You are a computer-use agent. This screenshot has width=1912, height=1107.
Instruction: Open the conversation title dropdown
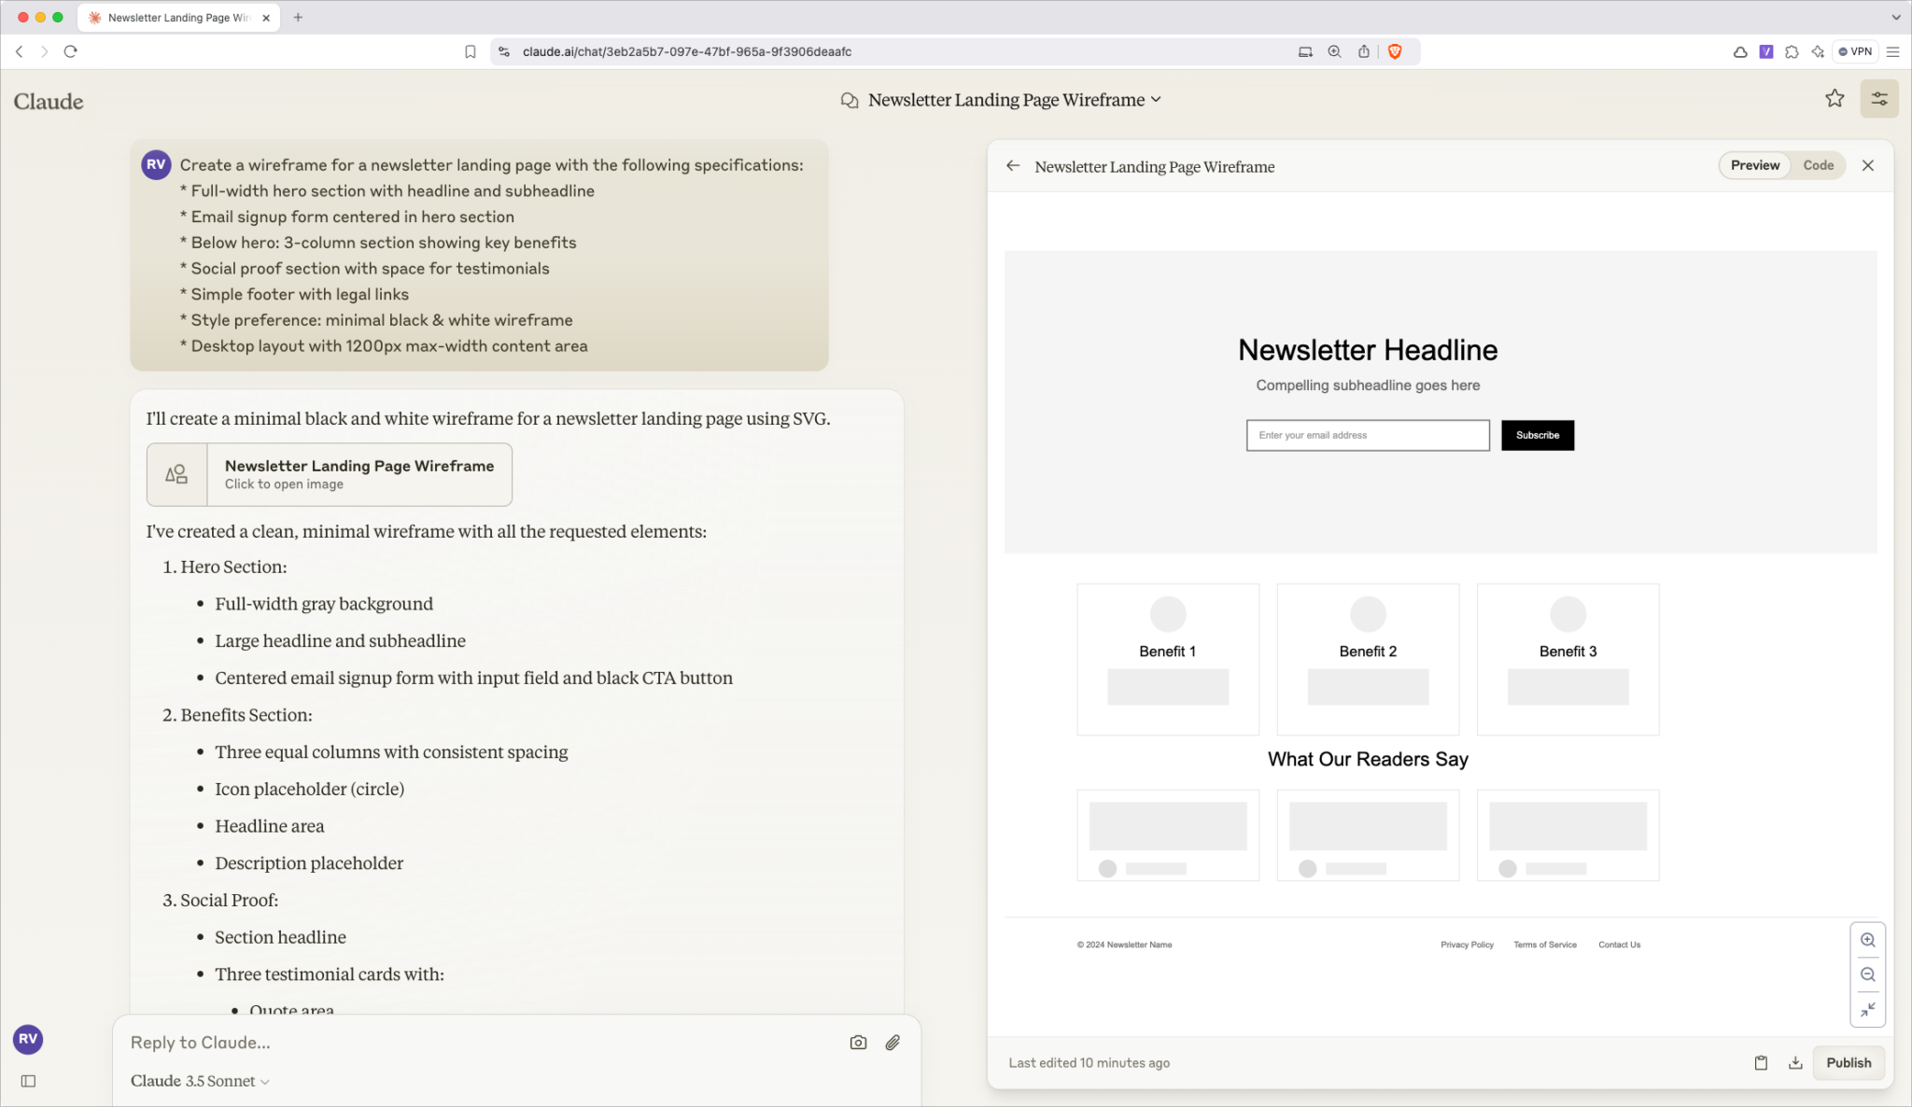(1156, 99)
